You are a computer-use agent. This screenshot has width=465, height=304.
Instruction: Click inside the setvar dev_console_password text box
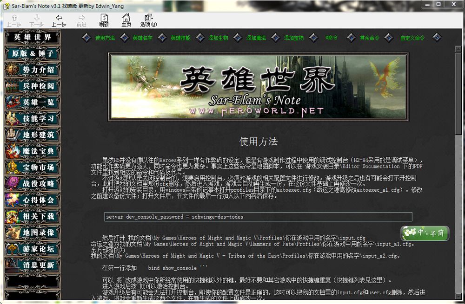(x=258, y=217)
